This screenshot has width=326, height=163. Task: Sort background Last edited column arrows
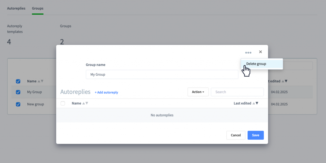[284, 81]
